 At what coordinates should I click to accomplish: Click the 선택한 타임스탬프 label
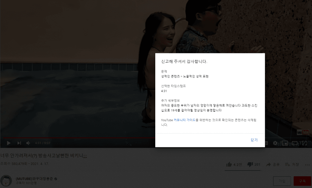point(173,86)
